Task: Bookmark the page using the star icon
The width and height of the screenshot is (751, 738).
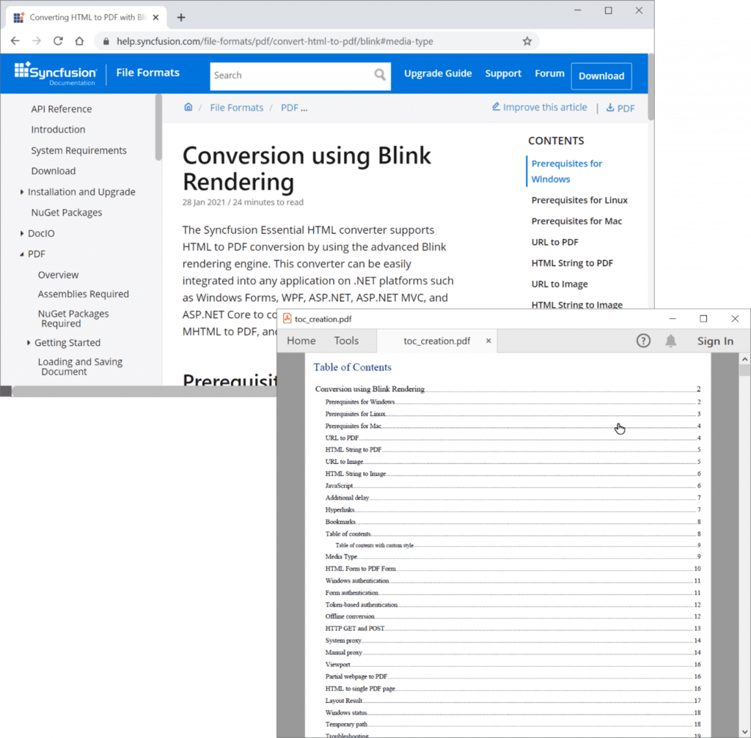Action: click(527, 42)
